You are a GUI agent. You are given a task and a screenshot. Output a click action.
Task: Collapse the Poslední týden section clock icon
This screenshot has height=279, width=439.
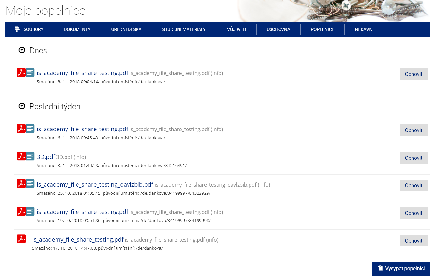pyautogui.click(x=22, y=106)
